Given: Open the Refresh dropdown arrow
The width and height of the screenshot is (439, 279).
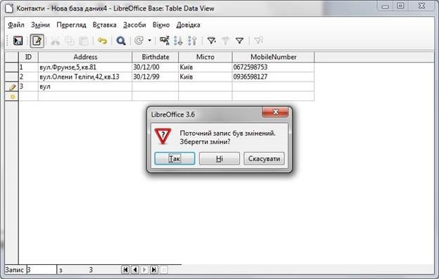Looking at the screenshot, I should pyautogui.click(x=150, y=41).
